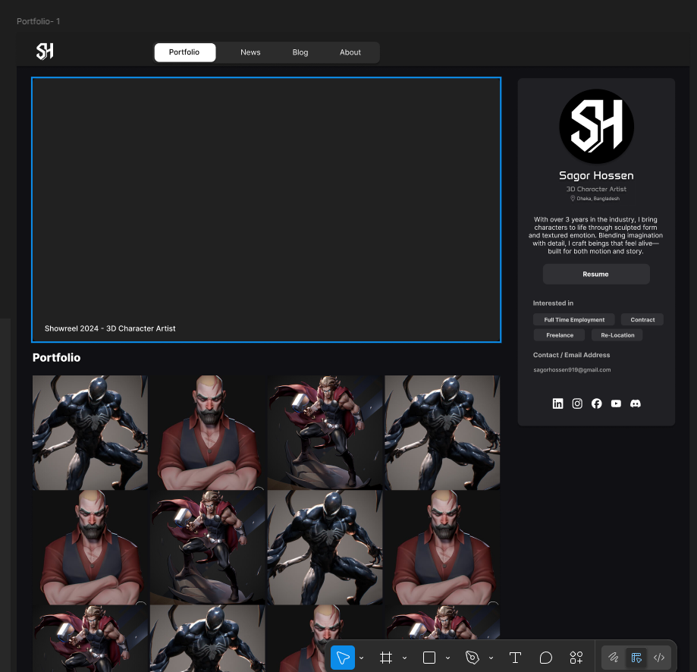The image size is (697, 672).
Task: Click the Full Time Employment tag
Action: tap(574, 320)
